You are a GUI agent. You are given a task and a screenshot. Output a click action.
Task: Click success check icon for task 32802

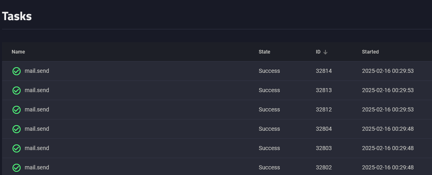tap(17, 167)
